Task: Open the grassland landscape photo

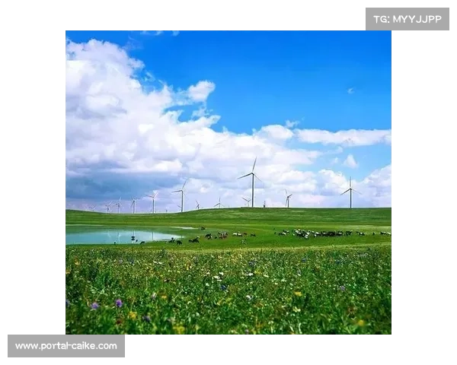Action: tap(228, 182)
